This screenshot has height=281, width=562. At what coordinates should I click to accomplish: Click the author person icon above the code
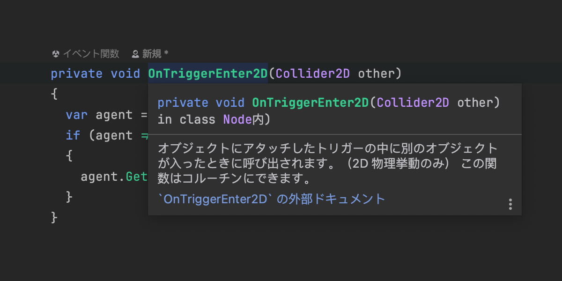[x=135, y=54]
